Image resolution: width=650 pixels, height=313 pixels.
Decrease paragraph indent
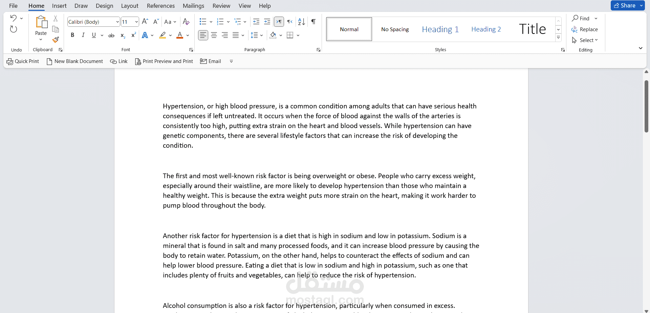(x=256, y=22)
